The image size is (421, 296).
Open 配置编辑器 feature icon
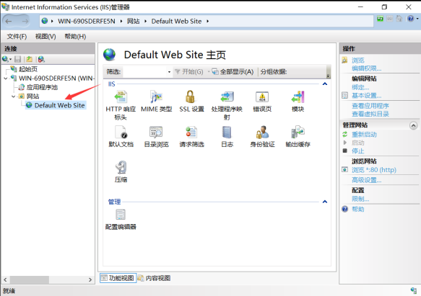click(121, 215)
